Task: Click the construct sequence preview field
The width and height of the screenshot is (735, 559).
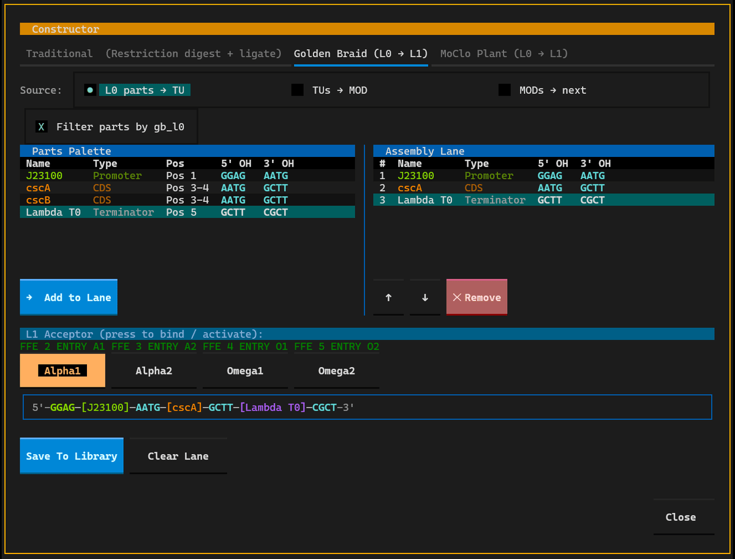Action: coord(367,407)
